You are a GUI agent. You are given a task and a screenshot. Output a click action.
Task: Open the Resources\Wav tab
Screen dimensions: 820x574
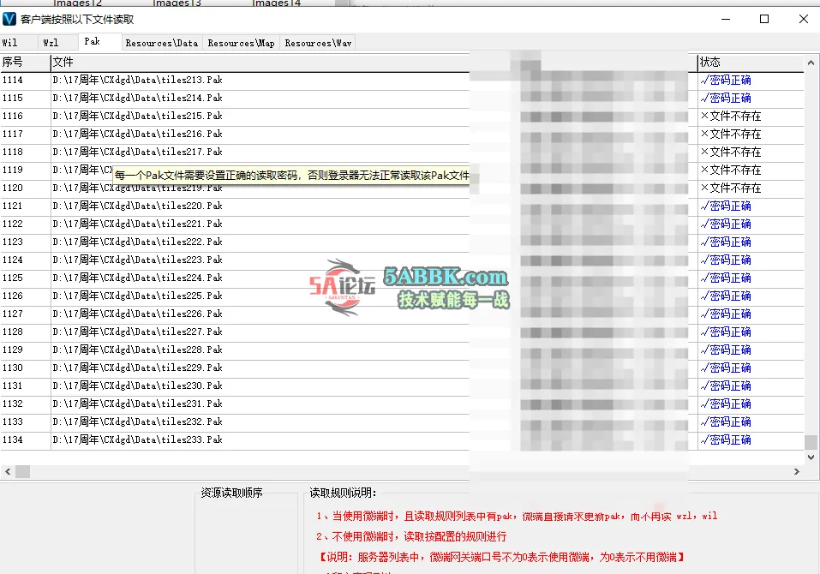pyautogui.click(x=318, y=43)
